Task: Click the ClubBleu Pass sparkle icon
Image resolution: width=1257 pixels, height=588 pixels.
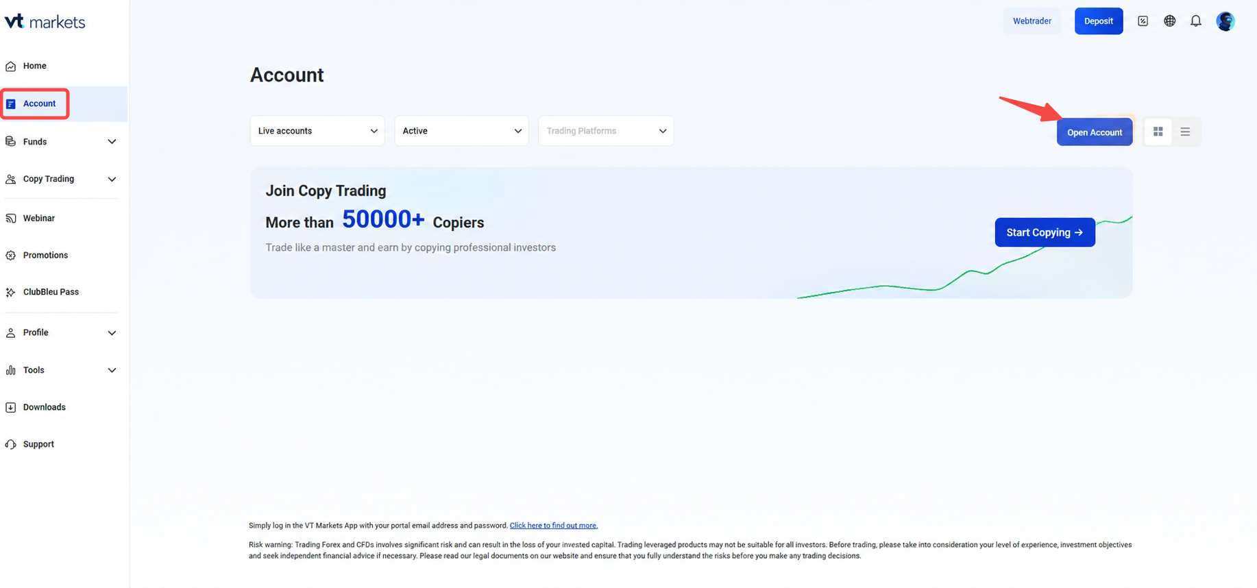Action: pyautogui.click(x=11, y=293)
